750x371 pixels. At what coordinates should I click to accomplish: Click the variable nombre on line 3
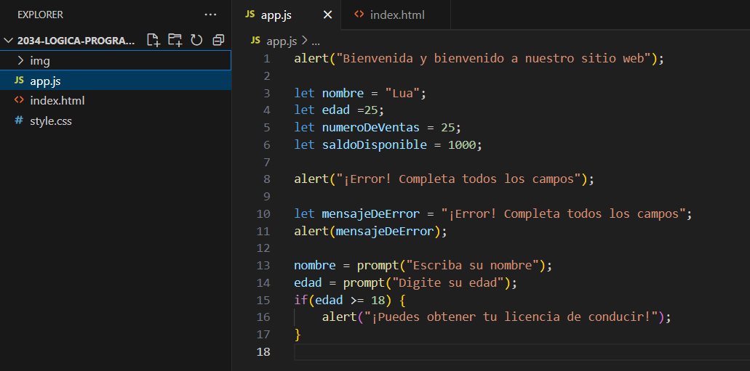pyautogui.click(x=343, y=93)
